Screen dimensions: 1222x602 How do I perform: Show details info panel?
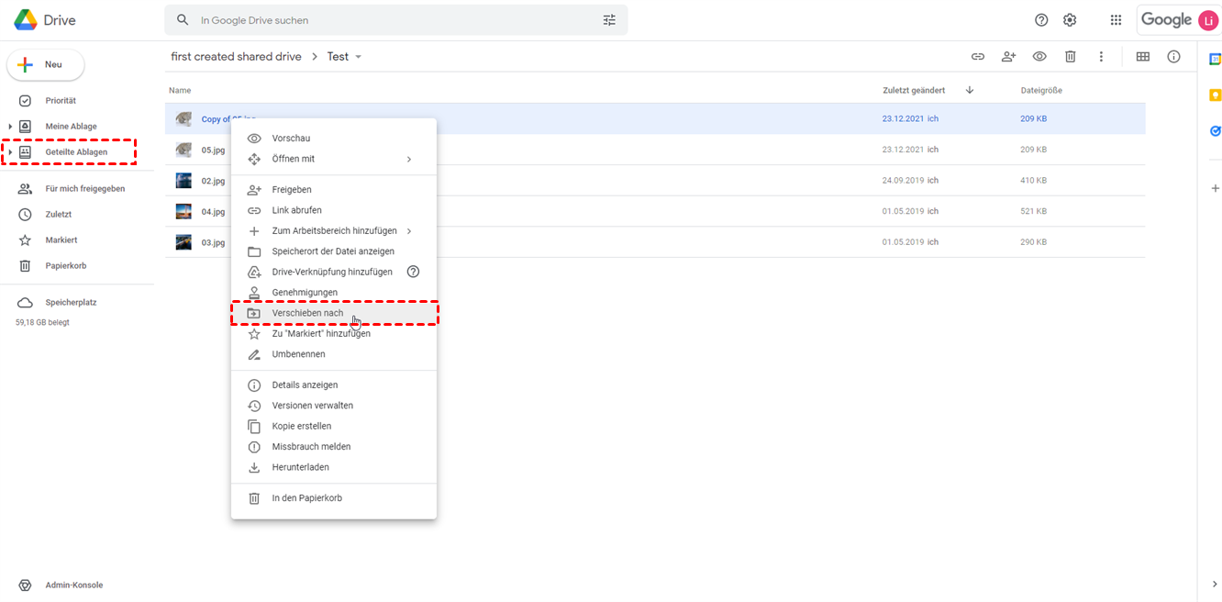1173,57
